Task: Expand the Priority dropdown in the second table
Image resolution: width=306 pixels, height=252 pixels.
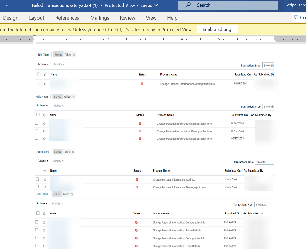Action: (x=58, y=105)
